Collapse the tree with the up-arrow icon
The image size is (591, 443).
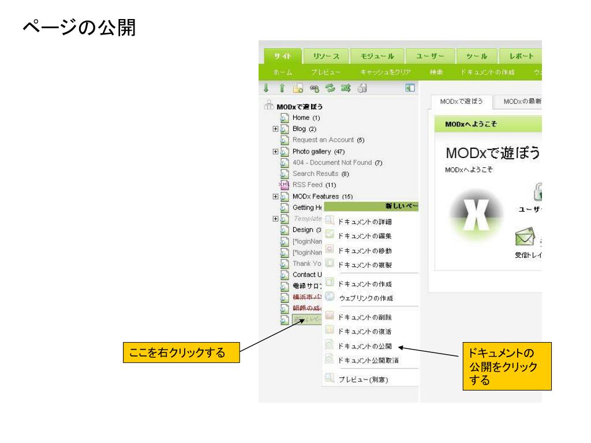tap(282, 88)
